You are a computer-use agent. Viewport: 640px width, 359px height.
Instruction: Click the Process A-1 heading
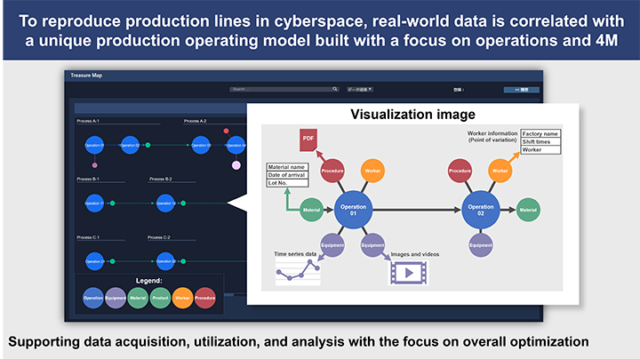88,121
